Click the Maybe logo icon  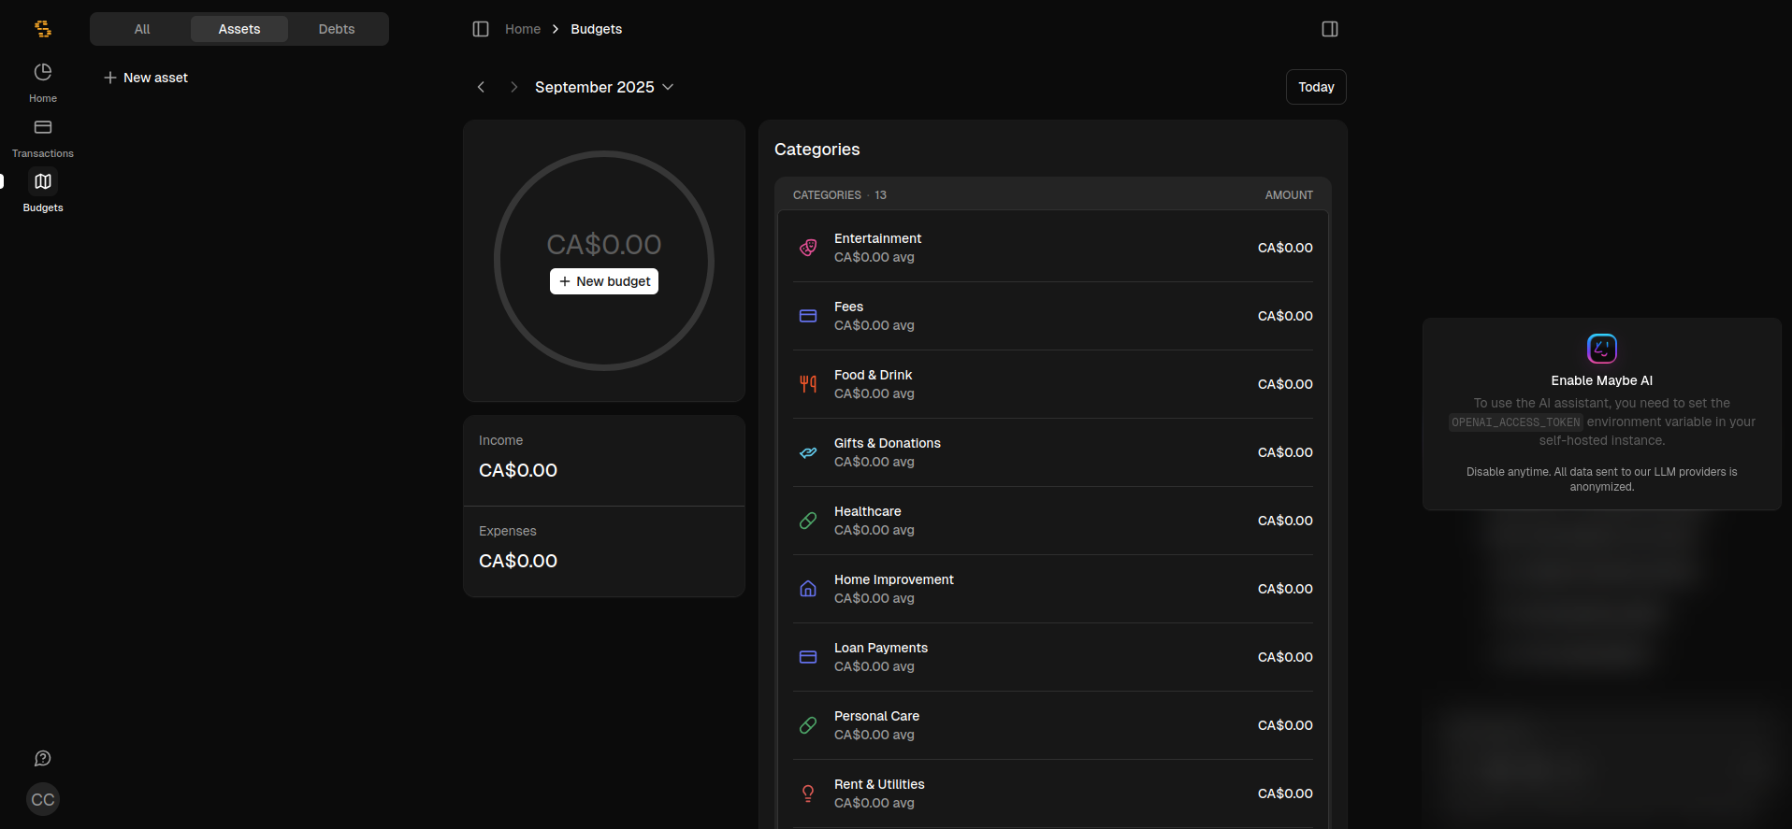point(43,29)
